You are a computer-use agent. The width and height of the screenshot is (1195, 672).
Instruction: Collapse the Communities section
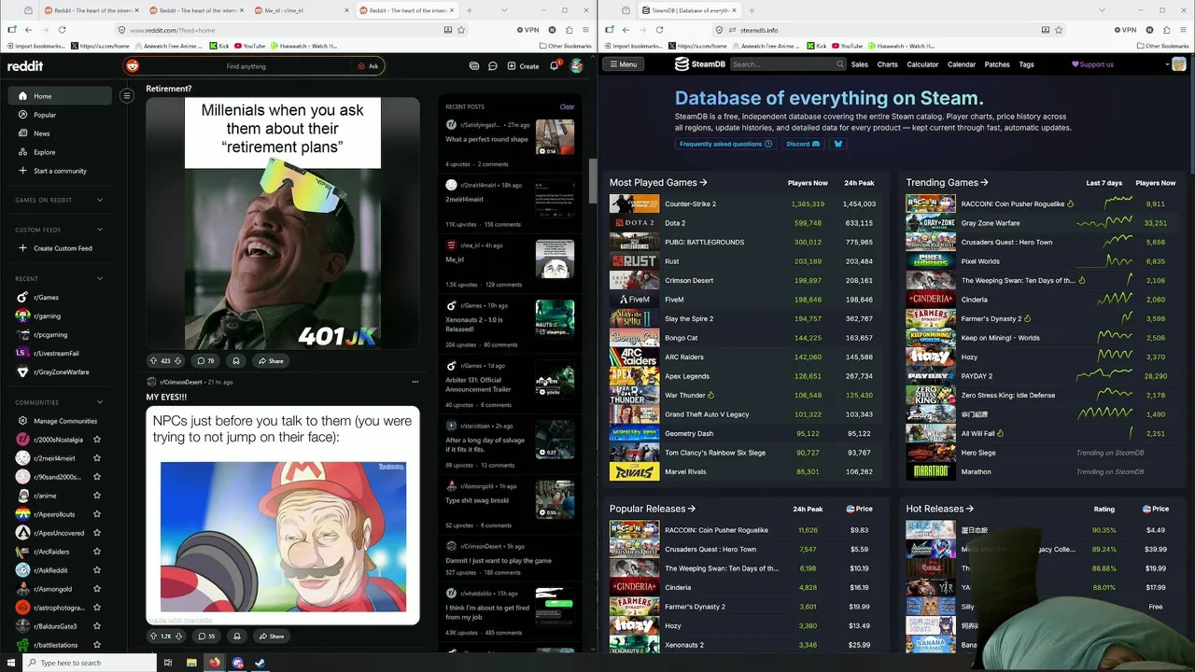point(99,402)
